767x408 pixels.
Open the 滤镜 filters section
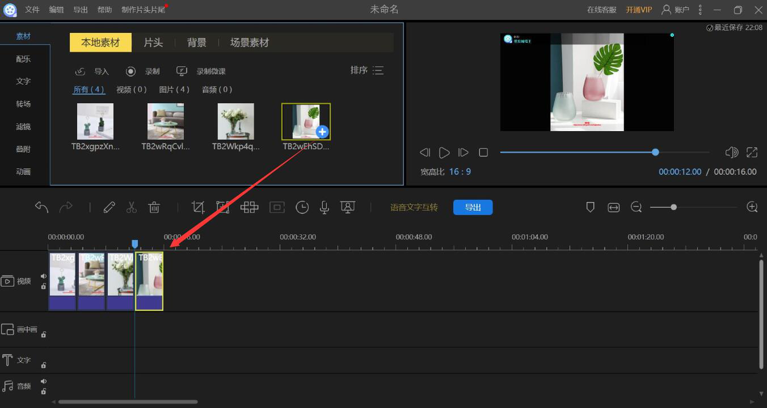(x=23, y=127)
